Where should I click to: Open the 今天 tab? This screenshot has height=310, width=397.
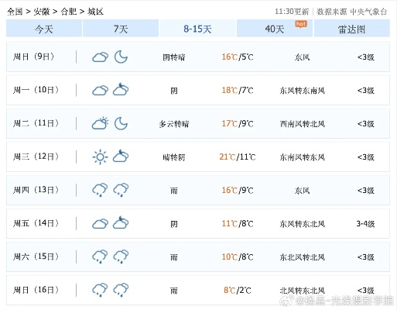[x=44, y=29]
